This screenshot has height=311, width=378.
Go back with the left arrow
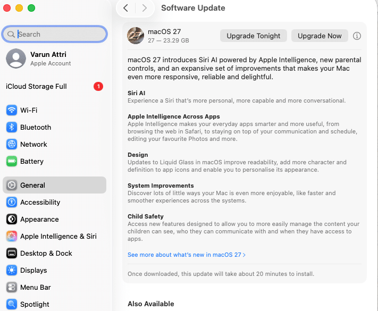point(125,8)
